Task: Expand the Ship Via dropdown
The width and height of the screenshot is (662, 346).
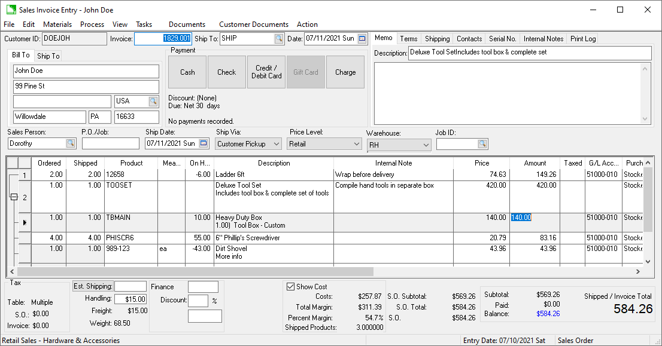Action: pyautogui.click(x=276, y=144)
